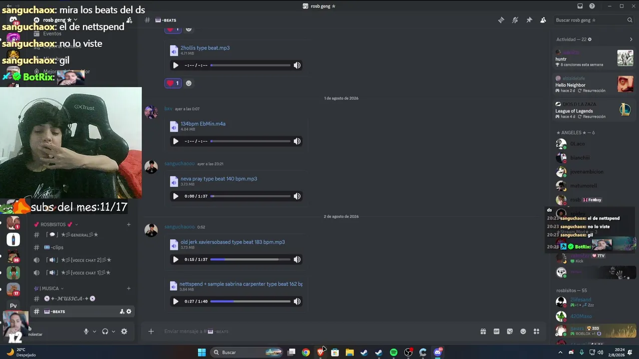Join VOICE CHAT 2 channel
Image resolution: width=639 pixels, height=359 pixels.
pyautogui.click(x=83, y=260)
